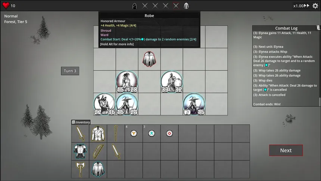The width and height of the screenshot is (321, 181).
Task: Click the 'Forest, Tier 5' label
Action: 16,22
